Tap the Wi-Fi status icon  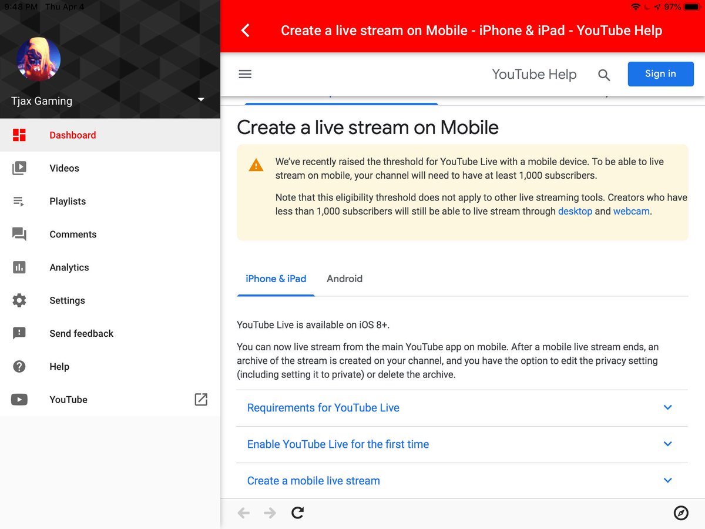point(636,7)
